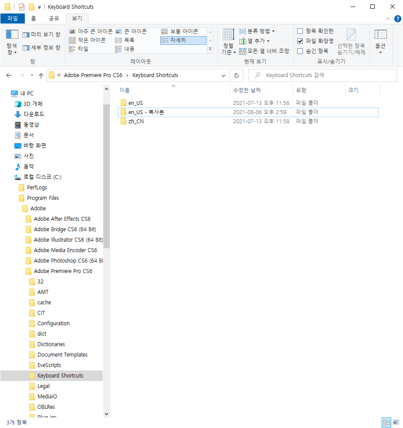Screen dimensions: 403x428
Task: Click 선택한 항목 숨기기/해제 button
Action: 351,42
